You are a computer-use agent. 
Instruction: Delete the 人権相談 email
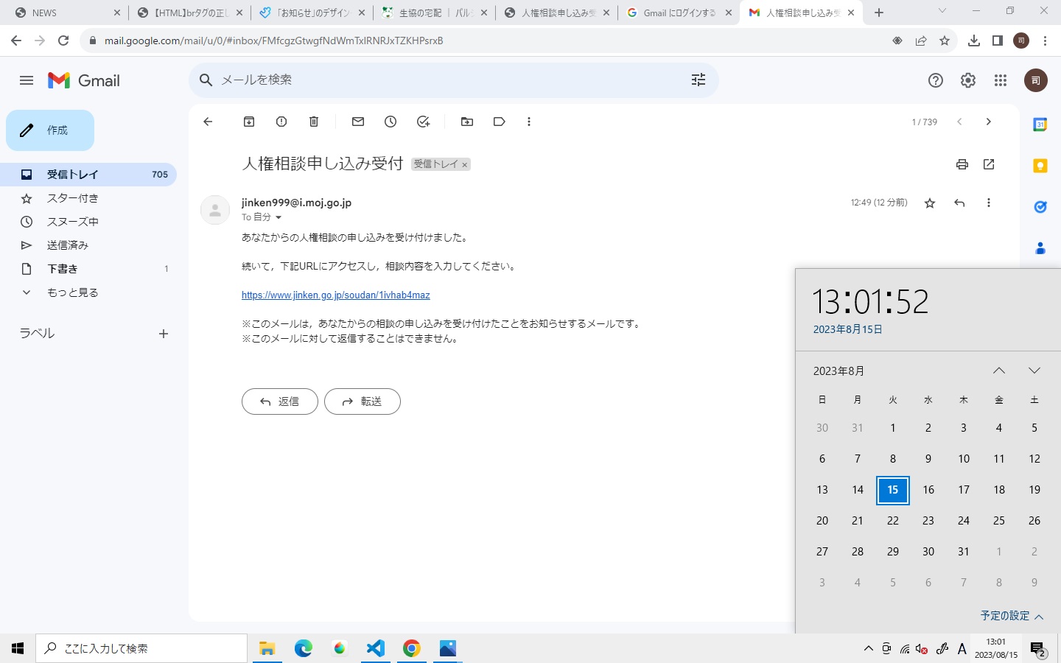click(313, 122)
